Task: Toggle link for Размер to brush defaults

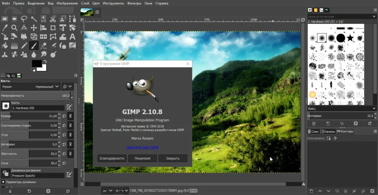Action: [x=71, y=116]
